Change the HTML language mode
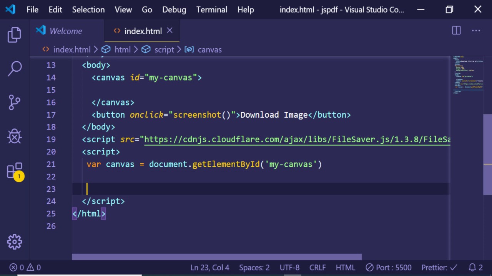 click(345, 268)
